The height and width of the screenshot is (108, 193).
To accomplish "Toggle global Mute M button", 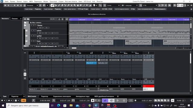I will point(5,5).
